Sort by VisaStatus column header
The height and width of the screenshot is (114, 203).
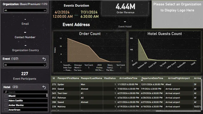(110, 78)
